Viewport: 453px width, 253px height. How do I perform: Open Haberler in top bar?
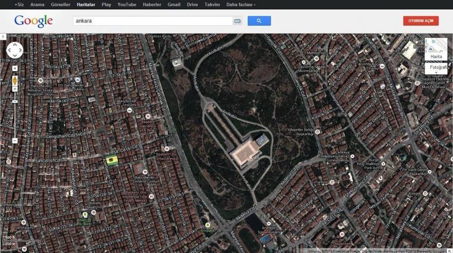[152, 5]
